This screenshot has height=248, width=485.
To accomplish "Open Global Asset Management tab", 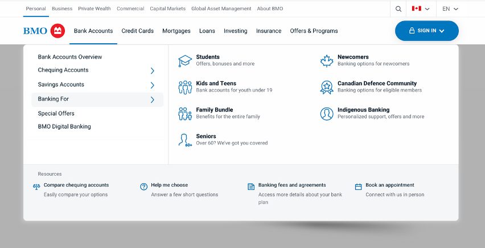I will pos(221,9).
